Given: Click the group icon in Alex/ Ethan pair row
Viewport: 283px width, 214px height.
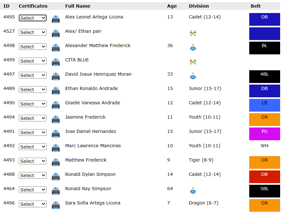Looking at the screenshot, I should point(192,33).
